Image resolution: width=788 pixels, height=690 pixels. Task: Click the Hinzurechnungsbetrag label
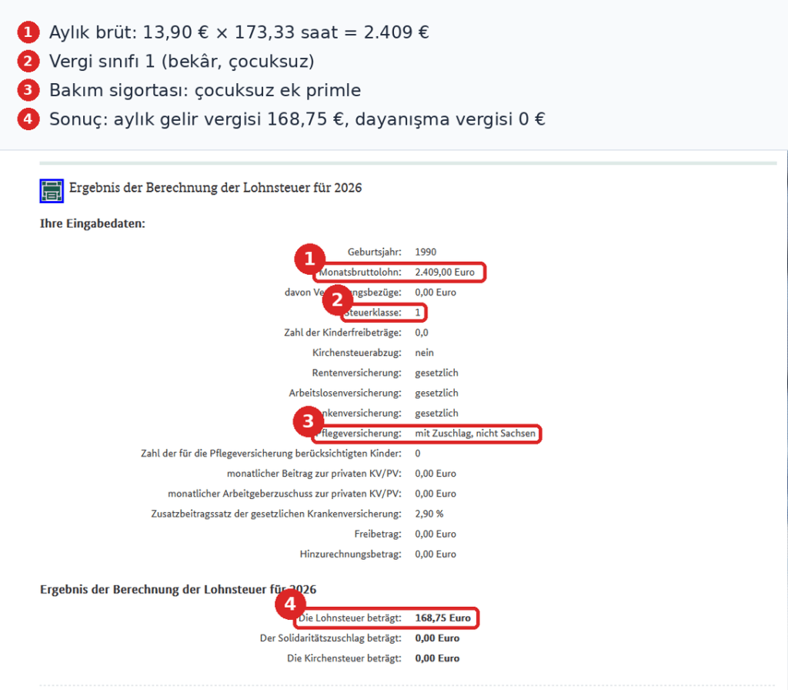(351, 554)
